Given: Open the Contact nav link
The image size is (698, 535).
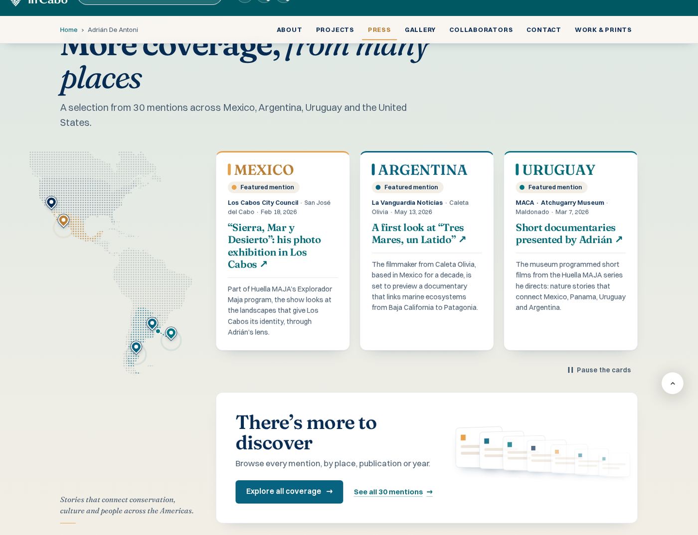Looking at the screenshot, I should tap(543, 30).
